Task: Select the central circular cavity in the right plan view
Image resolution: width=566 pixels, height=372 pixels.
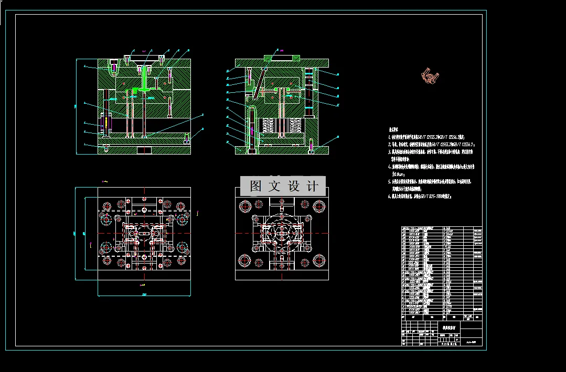Action: 282,233
